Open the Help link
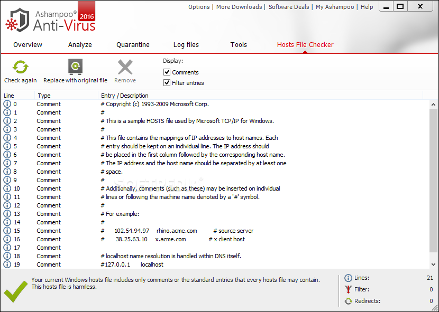 [367, 7]
